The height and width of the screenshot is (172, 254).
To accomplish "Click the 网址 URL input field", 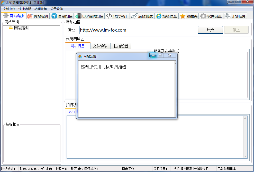I will click(138, 30).
